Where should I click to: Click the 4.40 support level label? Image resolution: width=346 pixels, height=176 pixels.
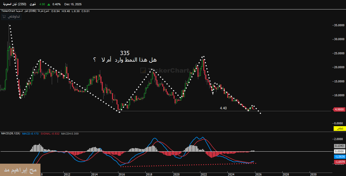point(223,108)
